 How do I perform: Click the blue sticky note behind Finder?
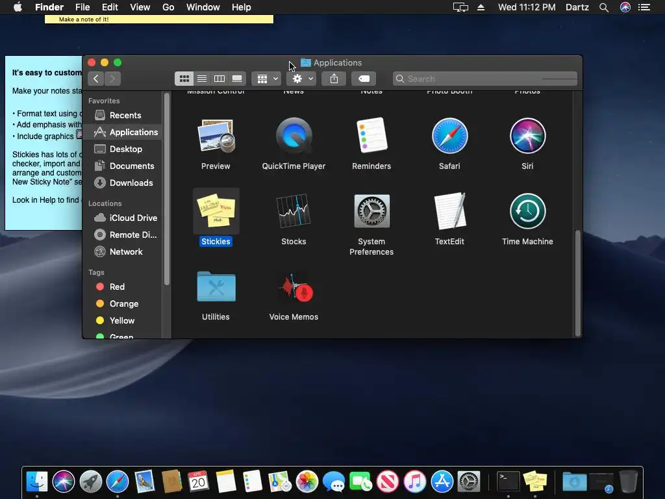[44, 143]
